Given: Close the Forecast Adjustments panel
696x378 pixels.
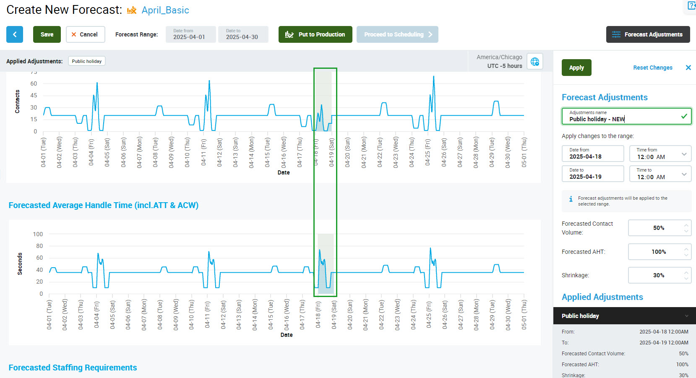Looking at the screenshot, I should 688,68.
